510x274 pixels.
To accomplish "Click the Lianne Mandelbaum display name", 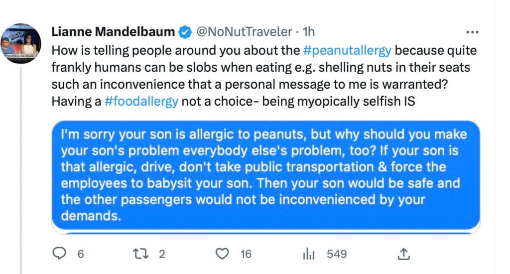I will (x=113, y=32).
